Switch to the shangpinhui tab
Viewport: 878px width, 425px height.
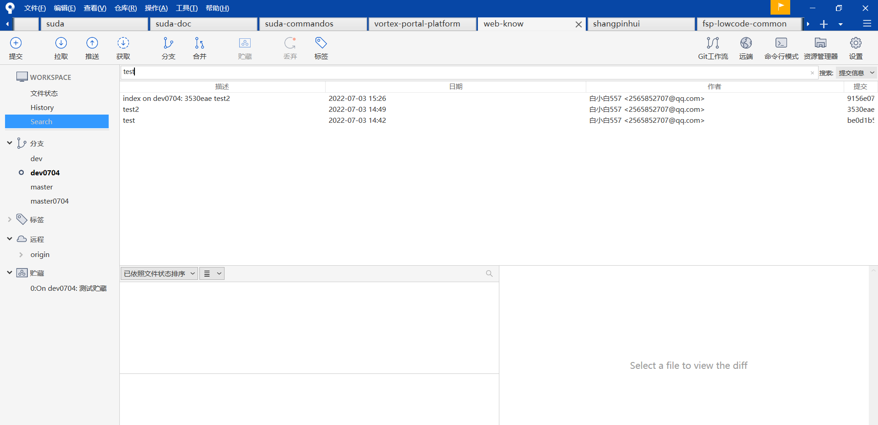[x=641, y=24]
